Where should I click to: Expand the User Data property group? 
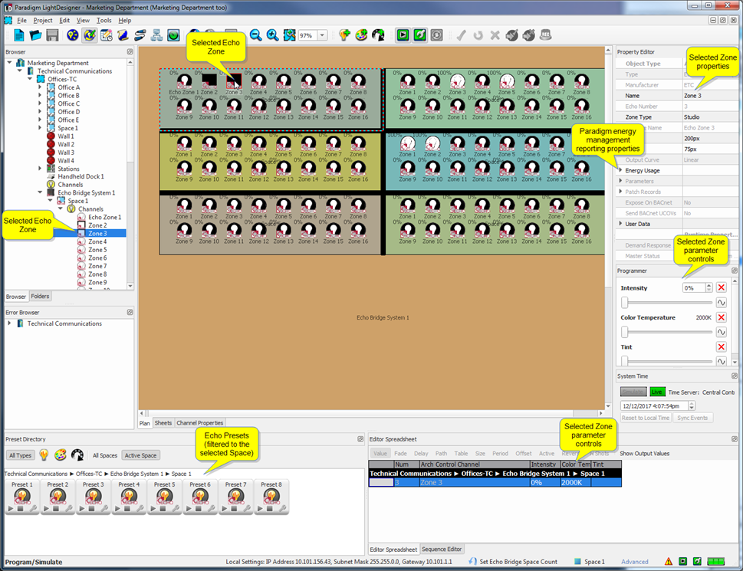621,224
